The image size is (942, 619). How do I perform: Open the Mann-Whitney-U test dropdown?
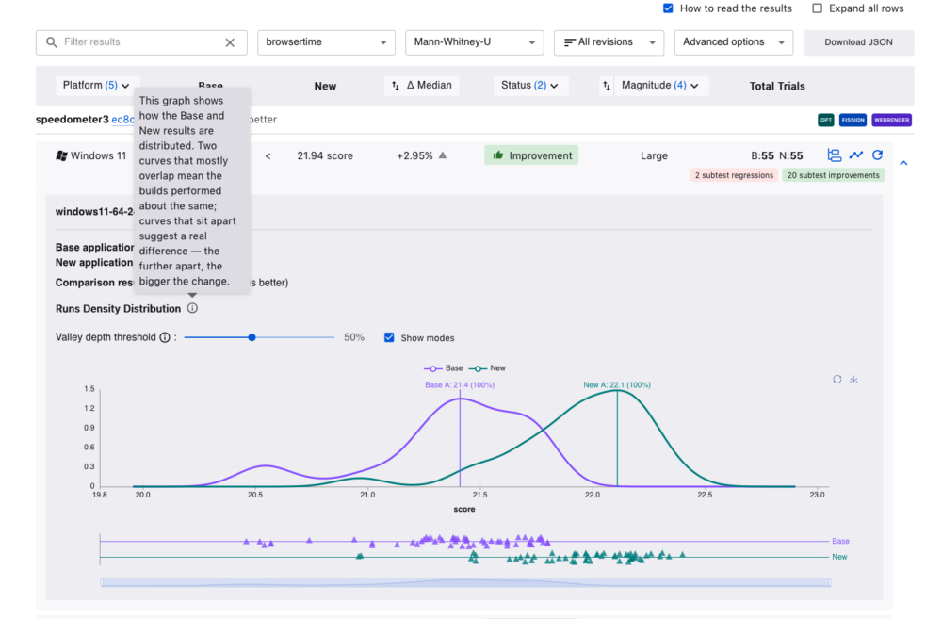tap(475, 42)
